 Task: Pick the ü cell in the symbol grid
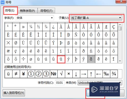point(61,59)
